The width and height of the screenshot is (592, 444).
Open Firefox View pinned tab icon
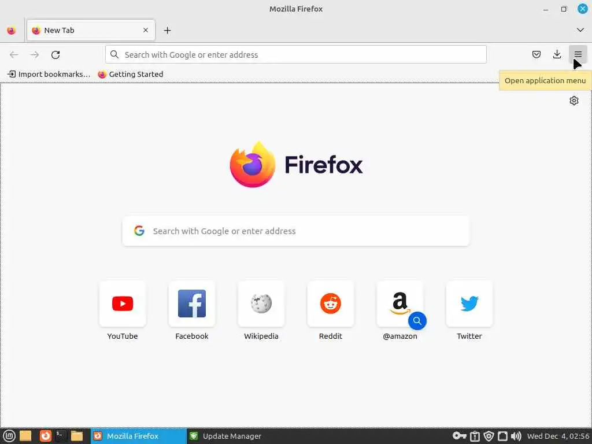pyautogui.click(x=12, y=30)
